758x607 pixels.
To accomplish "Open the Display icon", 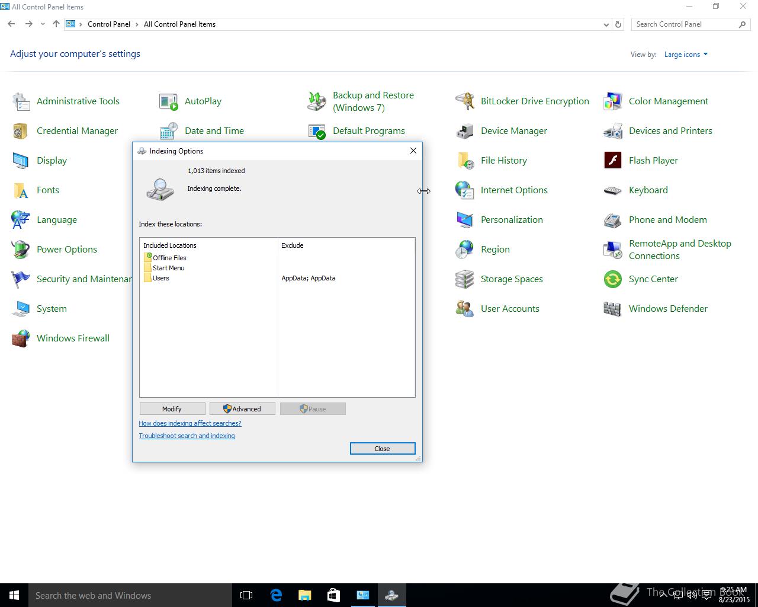I will 21,161.
